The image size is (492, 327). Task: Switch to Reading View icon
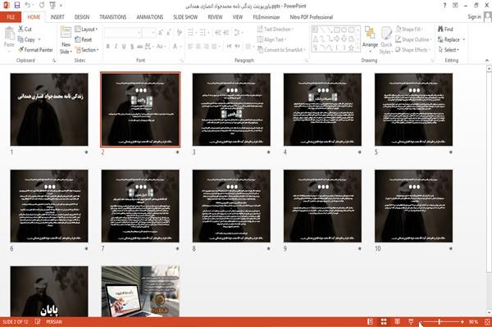pos(397,321)
